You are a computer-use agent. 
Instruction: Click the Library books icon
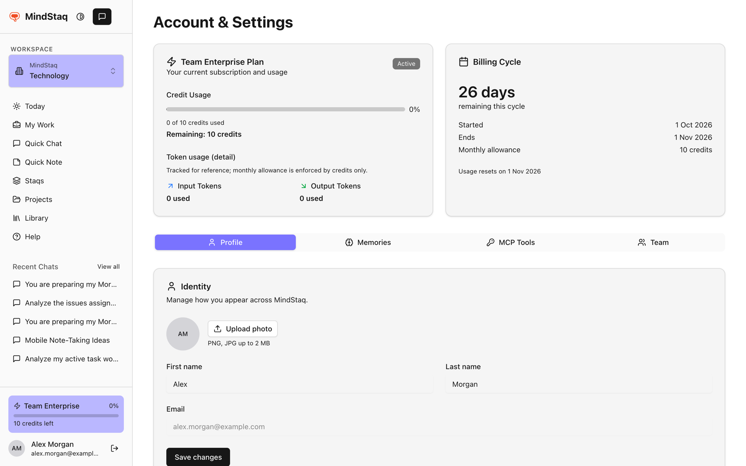pos(17,218)
